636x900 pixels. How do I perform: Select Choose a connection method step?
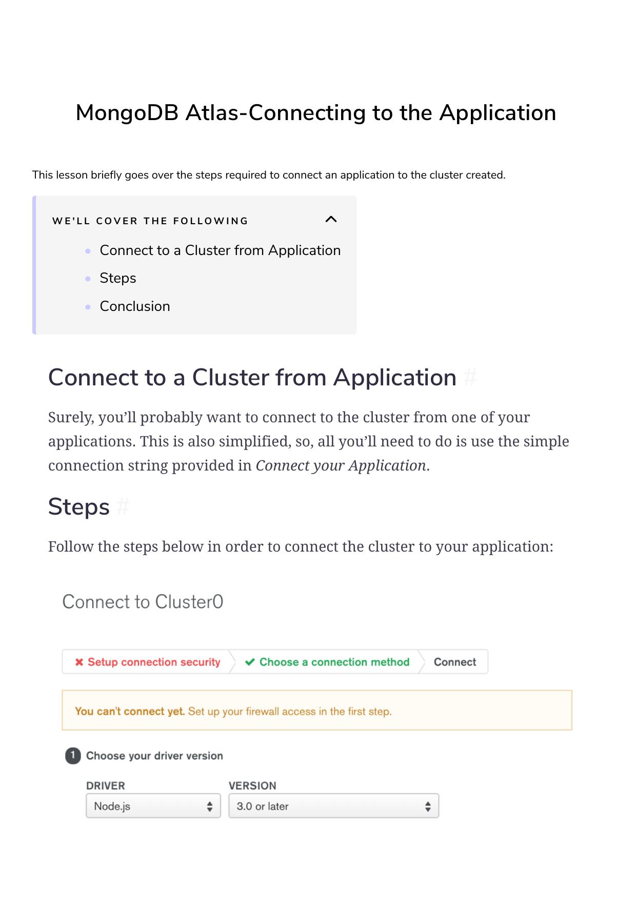tap(327, 662)
